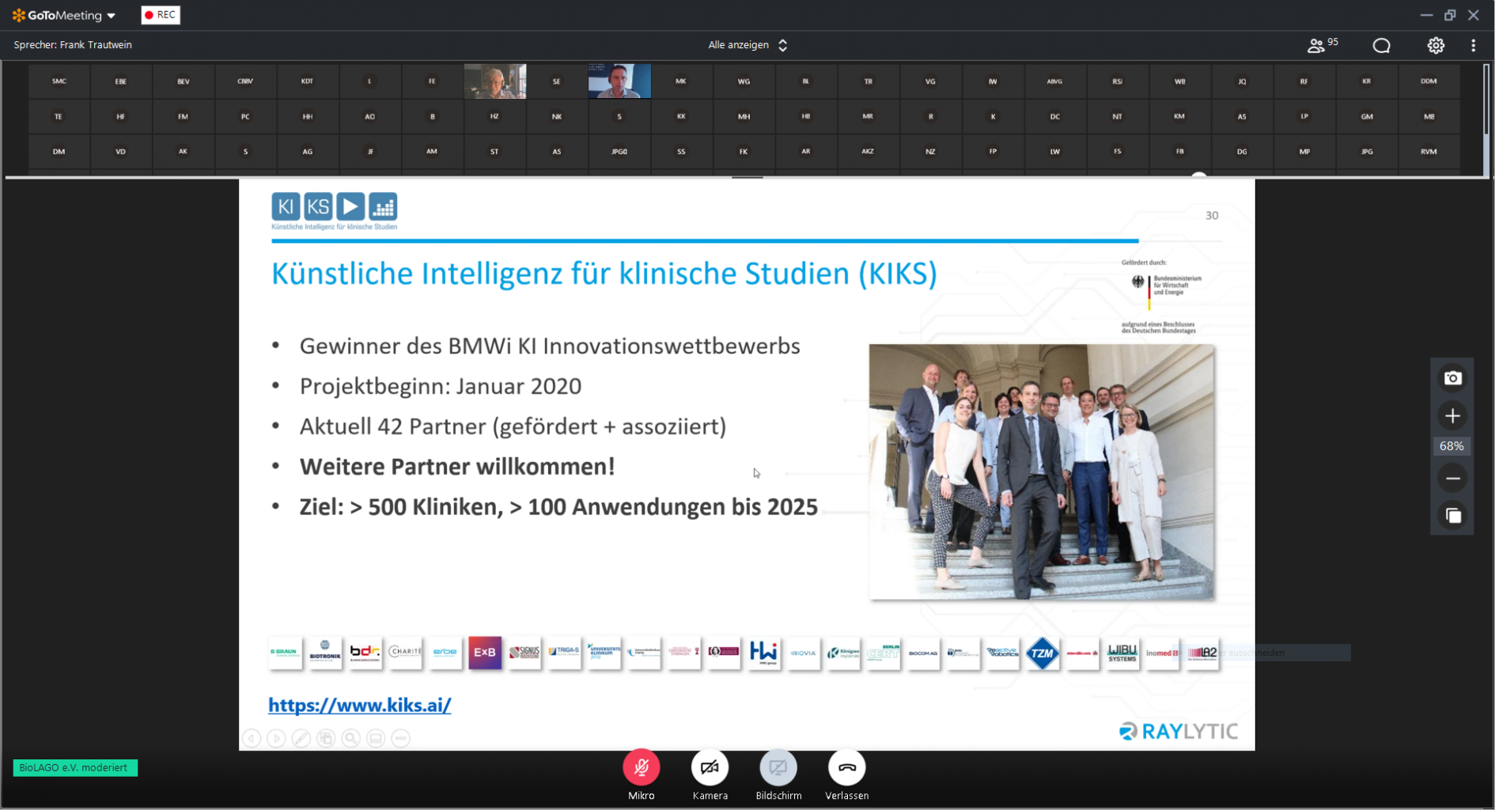
Task: Toggle Bildschirm screen sharing
Action: click(x=778, y=767)
